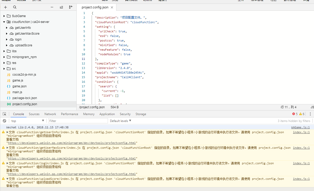Click the braces icon of package-lock.json

[x=9, y=98]
